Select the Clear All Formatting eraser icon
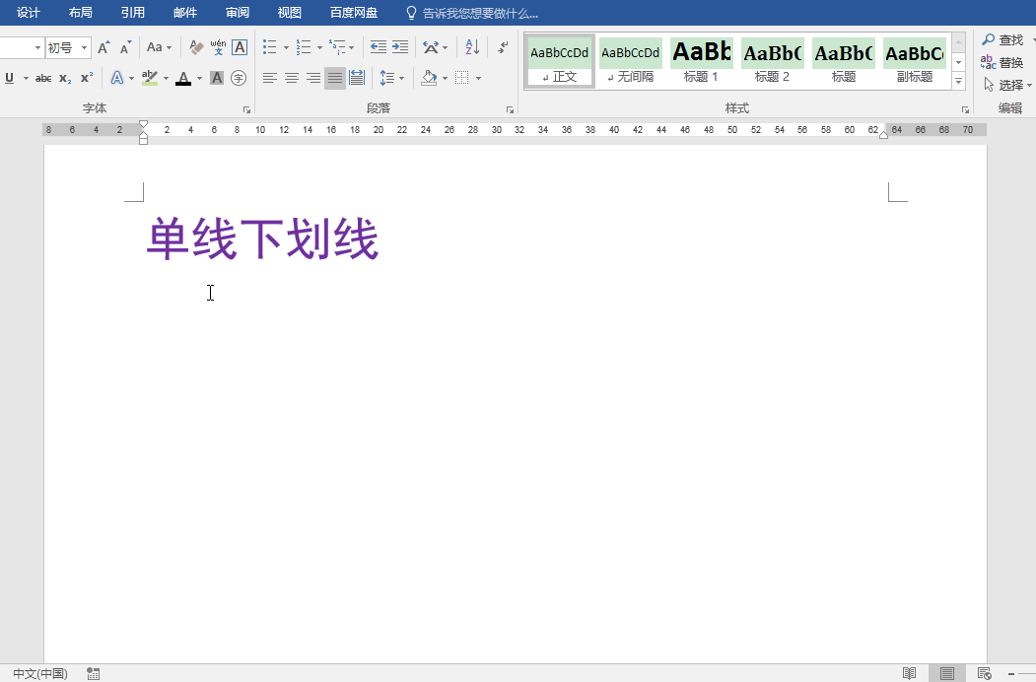 198,46
